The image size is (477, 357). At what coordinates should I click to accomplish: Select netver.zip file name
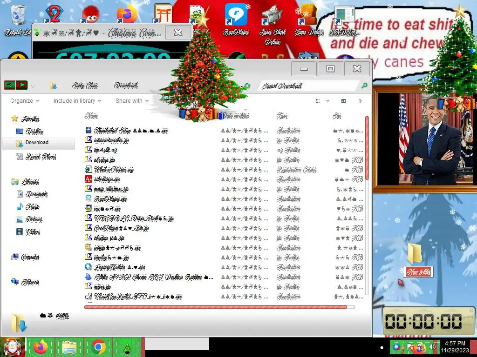click(102, 286)
